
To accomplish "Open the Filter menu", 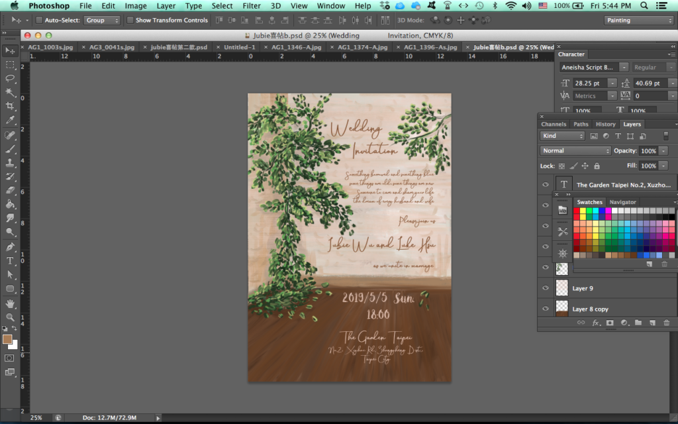I will pyautogui.click(x=251, y=6).
